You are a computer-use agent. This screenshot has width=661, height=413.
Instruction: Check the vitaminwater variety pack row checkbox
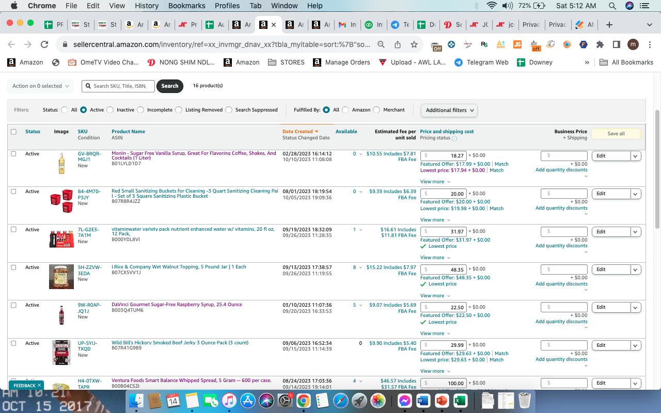14,230
